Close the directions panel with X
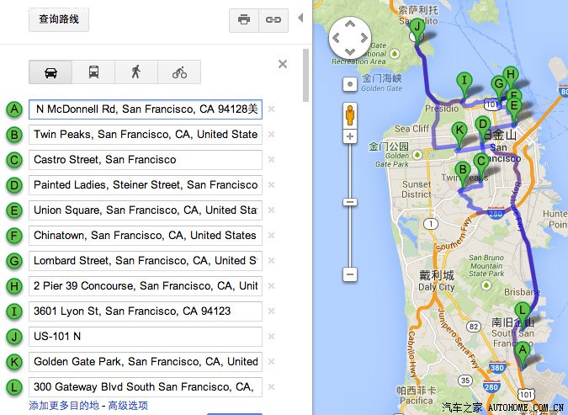The width and height of the screenshot is (568, 415). [x=283, y=64]
